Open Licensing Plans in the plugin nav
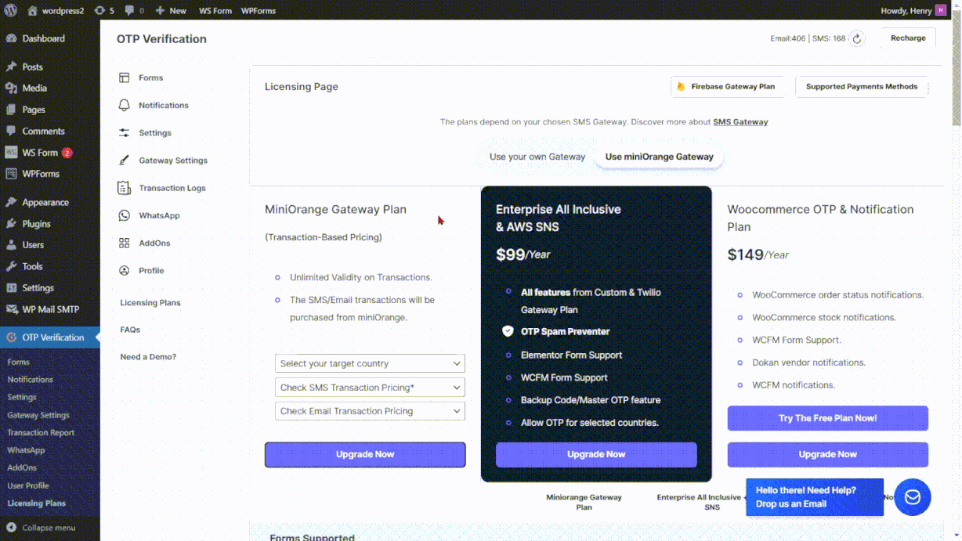 [x=150, y=302]
